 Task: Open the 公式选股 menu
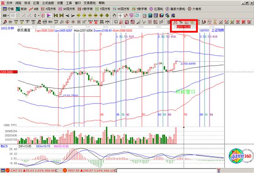point(48,3)
